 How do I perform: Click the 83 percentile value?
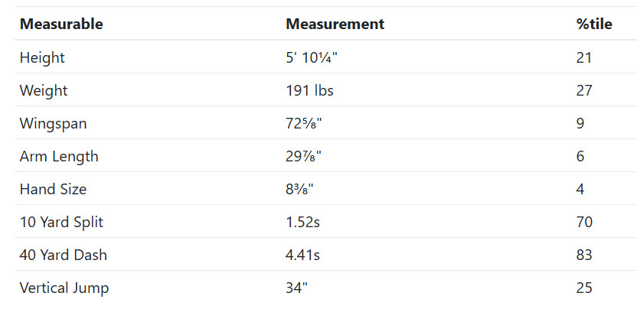[584, 255]
